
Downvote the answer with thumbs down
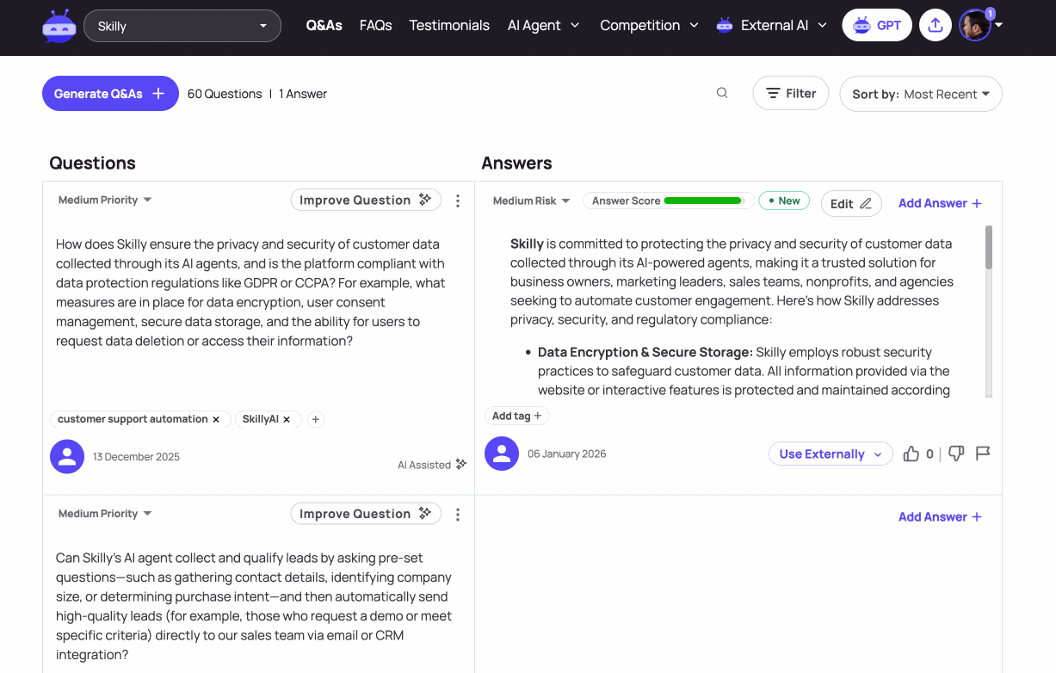(956, 454)
